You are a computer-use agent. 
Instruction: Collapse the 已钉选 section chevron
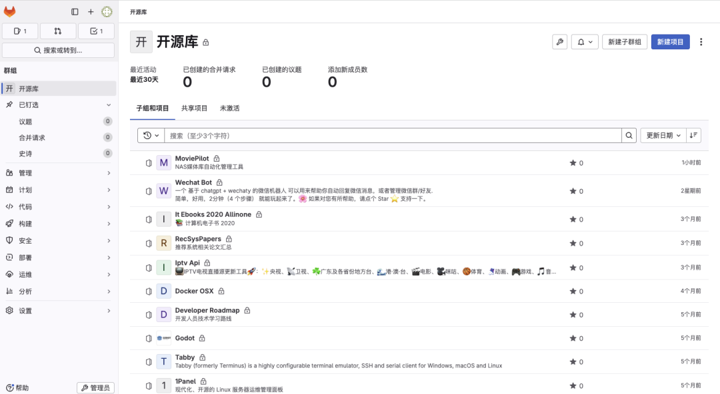tap(109, 104)
